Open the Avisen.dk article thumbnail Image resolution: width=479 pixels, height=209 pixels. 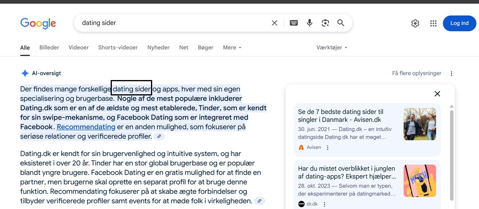[x=419, y=124]
